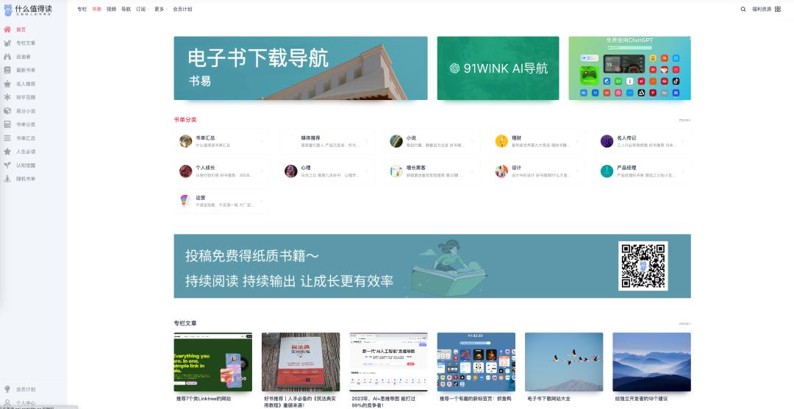Image resolution: width=794 pixels, height=409 pixels.
Task: Click the 书单汇总 list icon in sidebar
Action: pos(7,138)
